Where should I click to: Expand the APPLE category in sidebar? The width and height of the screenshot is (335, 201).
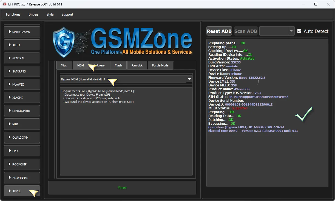point(22,191)
